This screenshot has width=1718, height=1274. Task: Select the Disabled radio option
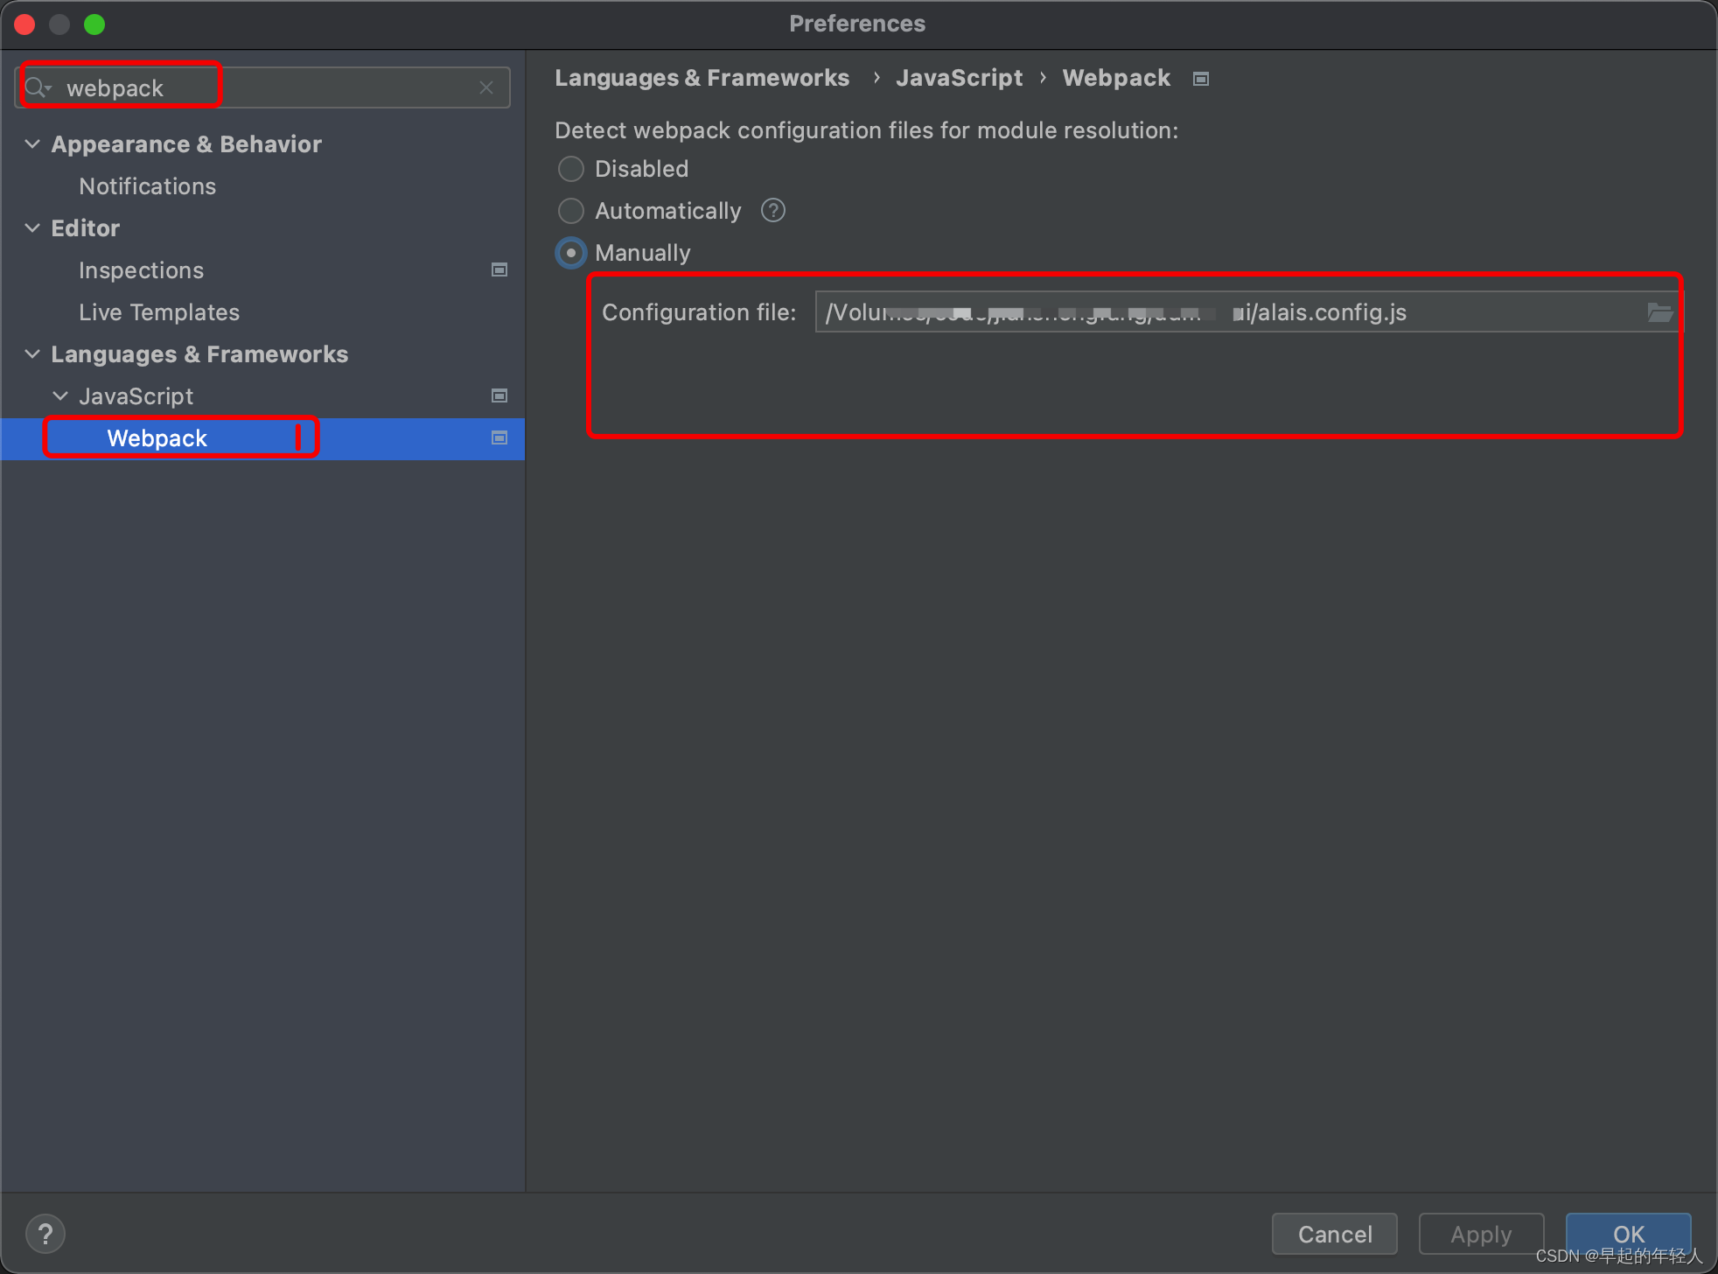pyautogui.click(x=571, y=169)
